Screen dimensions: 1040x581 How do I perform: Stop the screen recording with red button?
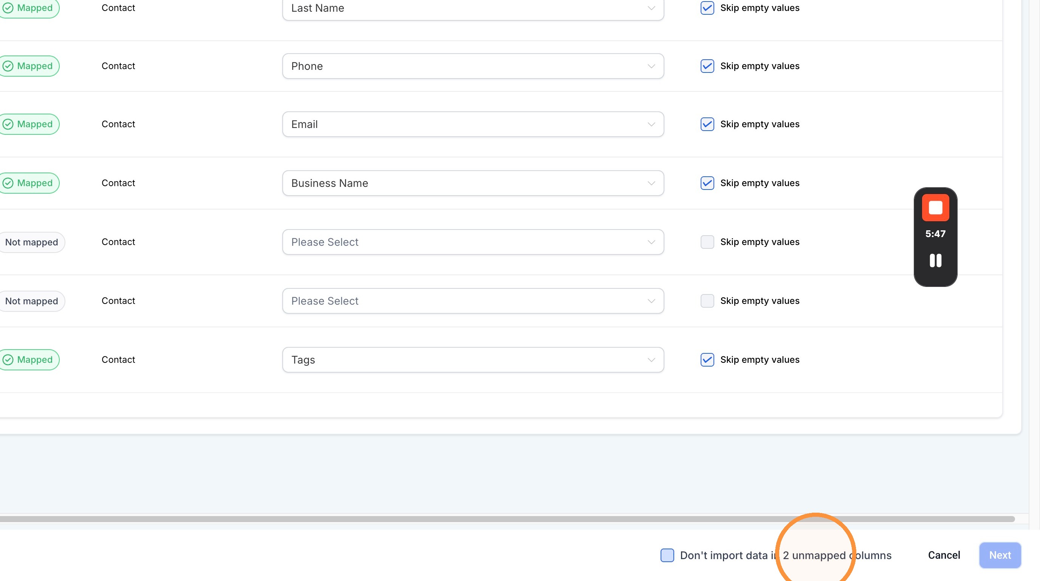tap(935, 208)
